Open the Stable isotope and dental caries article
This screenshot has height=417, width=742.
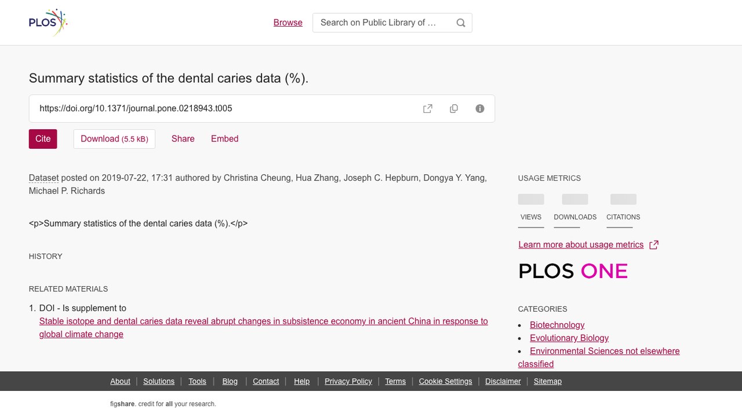(264, 328)
